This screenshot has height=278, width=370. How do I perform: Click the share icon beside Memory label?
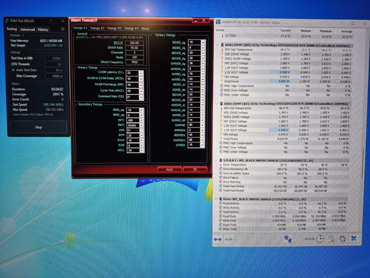tap(23, 35)
